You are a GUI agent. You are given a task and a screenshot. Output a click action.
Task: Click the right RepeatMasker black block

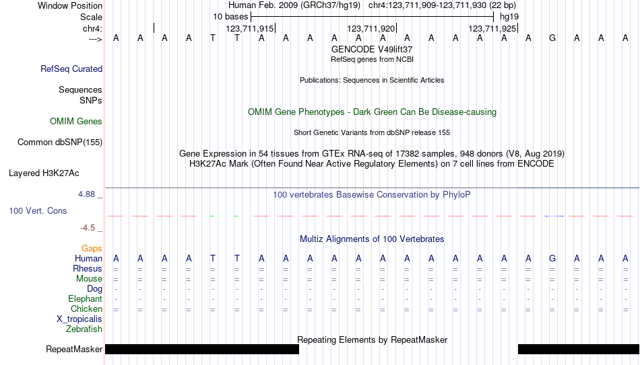pyautogui.click(x=579, y=349)
